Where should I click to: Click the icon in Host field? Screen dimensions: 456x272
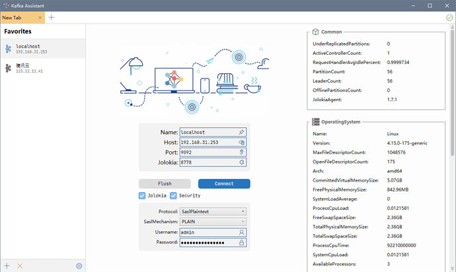pyautogui.click(x=242, y=142)
